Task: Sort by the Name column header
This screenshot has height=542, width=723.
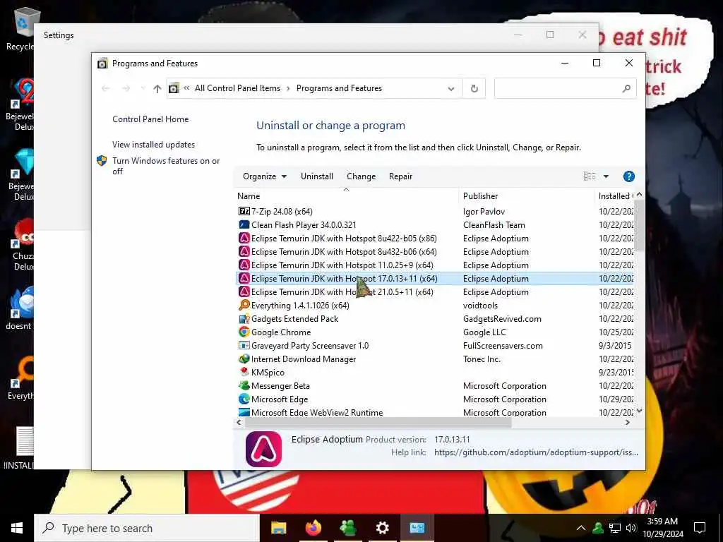Action: tap(346, 196)
